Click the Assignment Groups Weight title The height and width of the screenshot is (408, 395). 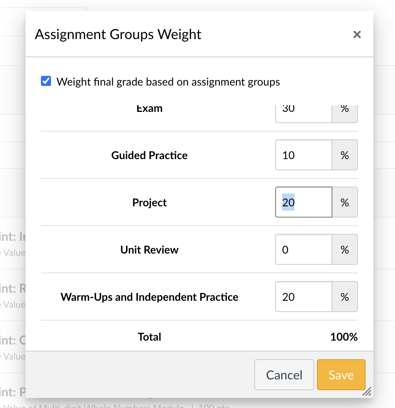click(118, 34)
